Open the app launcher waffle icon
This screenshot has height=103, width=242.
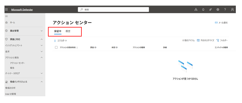click(x=6, y=10)
